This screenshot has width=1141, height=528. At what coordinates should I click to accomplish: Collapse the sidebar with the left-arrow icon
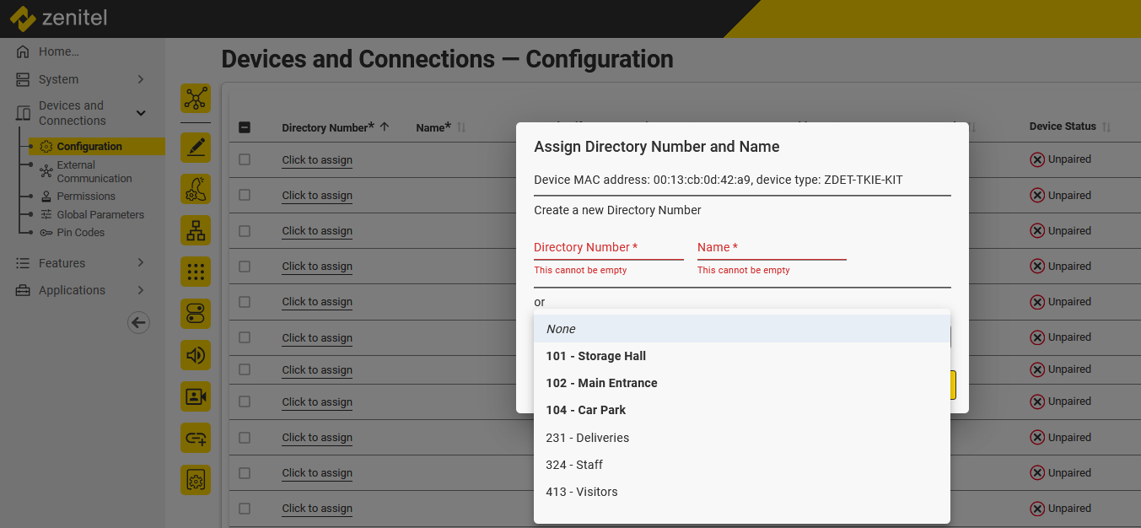138,322
